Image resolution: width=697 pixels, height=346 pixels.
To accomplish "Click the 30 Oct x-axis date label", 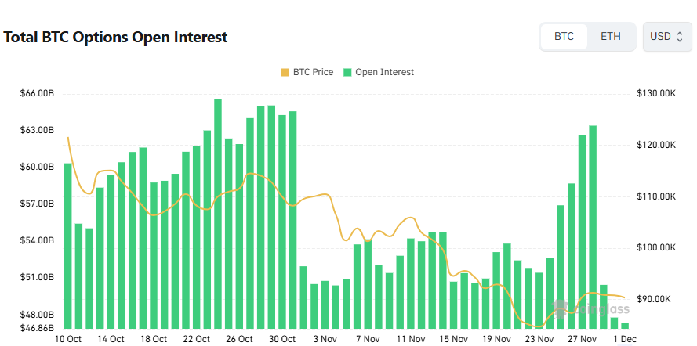I will tap(282, 339).
